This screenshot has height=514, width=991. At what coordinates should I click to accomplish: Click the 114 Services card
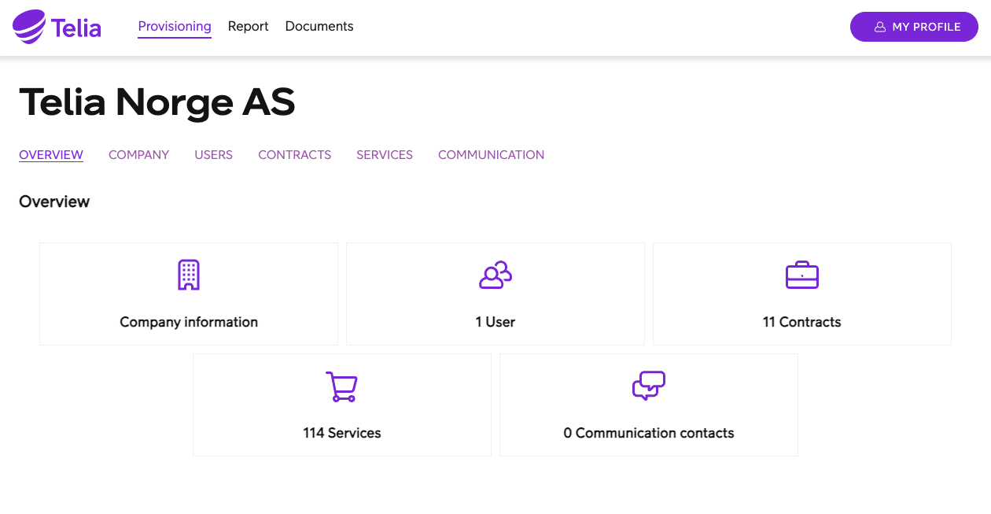point(341,405)
